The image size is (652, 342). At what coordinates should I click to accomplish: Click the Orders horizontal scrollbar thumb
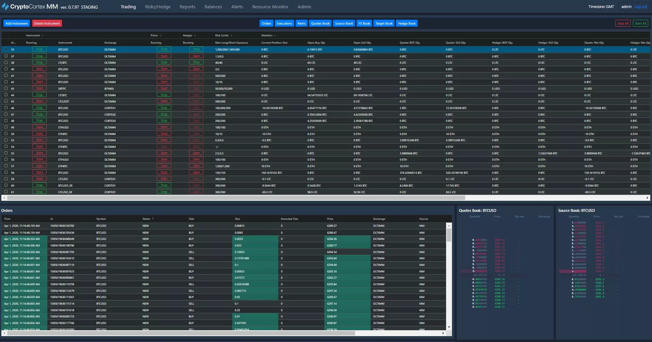click(x=181, y=333)
